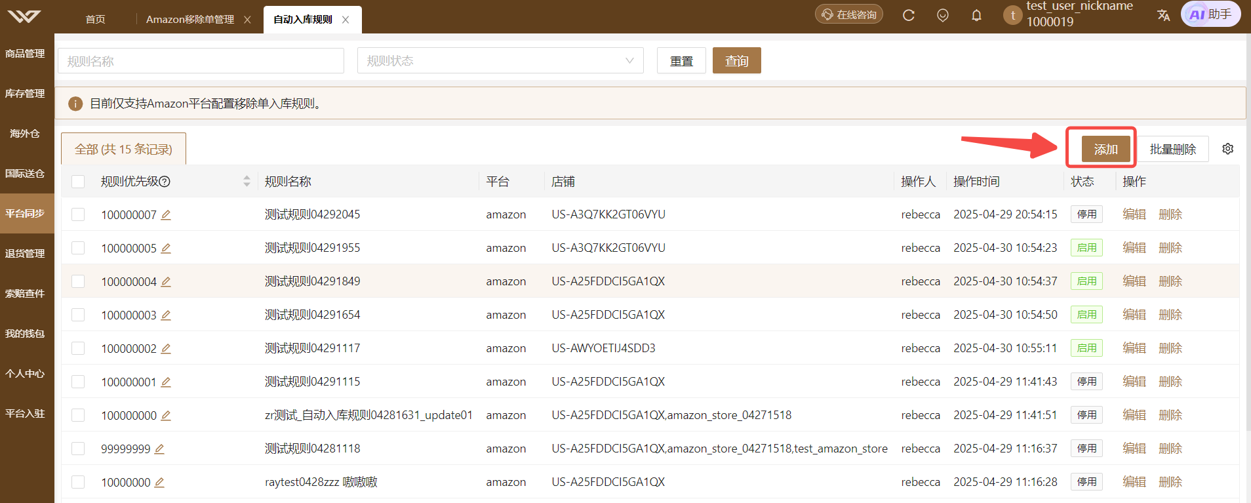
Task: Open 索赔查件 in the sidebar
Action: point(26,294)
